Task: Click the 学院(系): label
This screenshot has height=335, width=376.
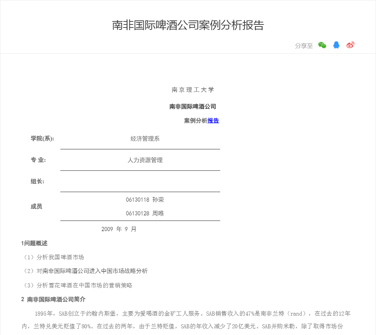Action: pyautogui.click(x=42, y=139)
